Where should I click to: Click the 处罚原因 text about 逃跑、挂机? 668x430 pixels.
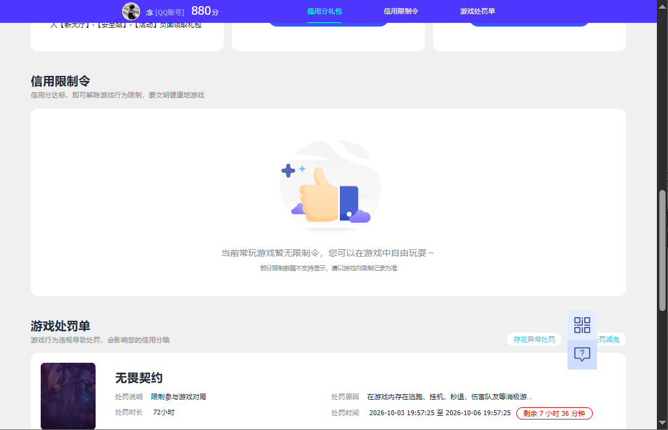click(x=450, y=397)
